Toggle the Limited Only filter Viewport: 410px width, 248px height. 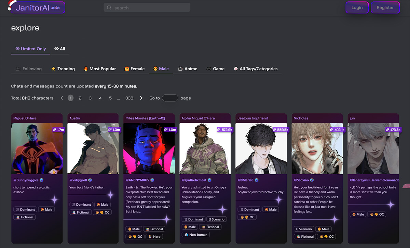(30, 49)
